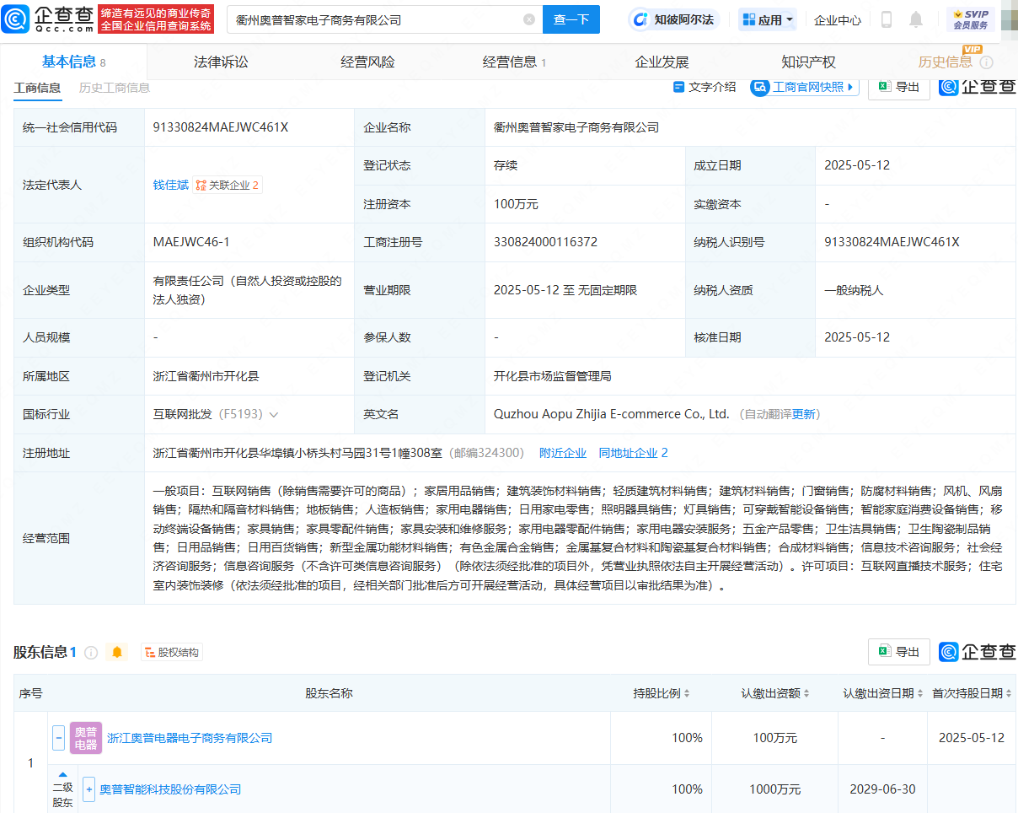The width and height of the screenshot is (1018, 813).
Task: Expand the 互联网批发 industry chevron
Action: pyautogui.click(x=273, y=415)
